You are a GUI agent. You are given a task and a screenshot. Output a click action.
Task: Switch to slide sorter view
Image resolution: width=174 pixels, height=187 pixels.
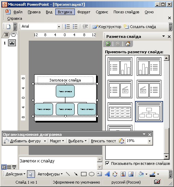[x=9, y=167]
